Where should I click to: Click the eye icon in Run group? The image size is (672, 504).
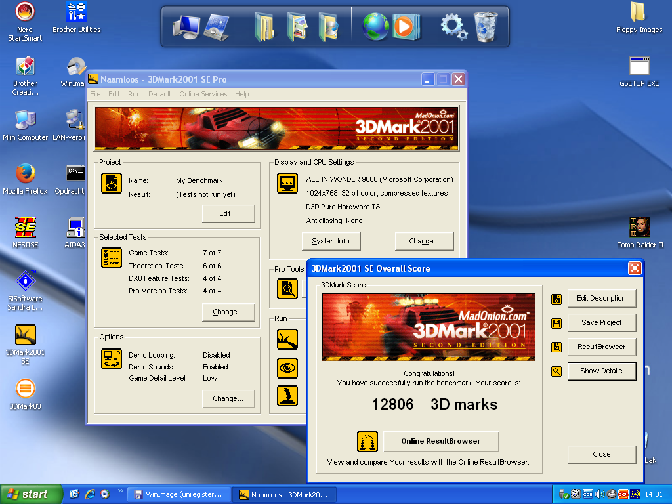pos(287,368)
